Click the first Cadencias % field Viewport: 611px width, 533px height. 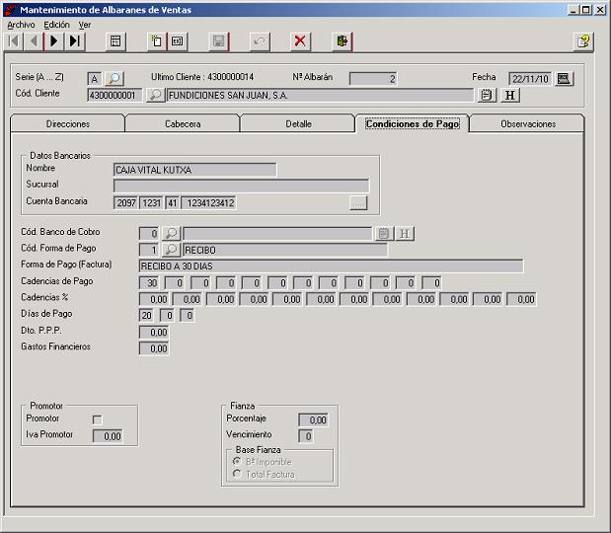(x=154, y=299)
